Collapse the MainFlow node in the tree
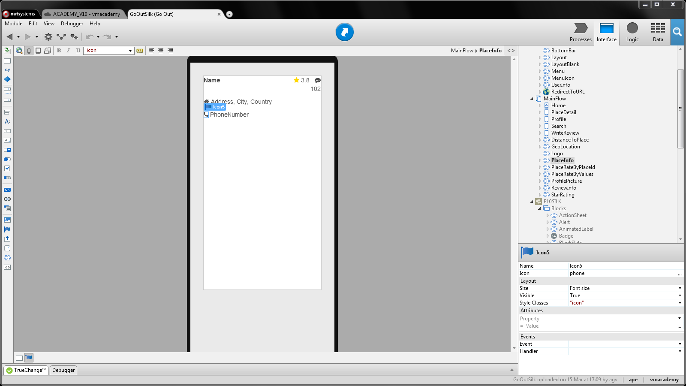 532,99
